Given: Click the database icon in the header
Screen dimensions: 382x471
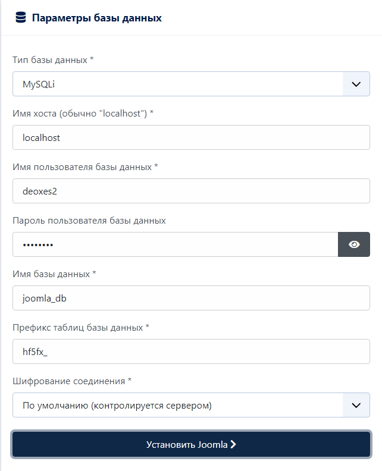Looking at the screenshot, I should coord(21,18).
